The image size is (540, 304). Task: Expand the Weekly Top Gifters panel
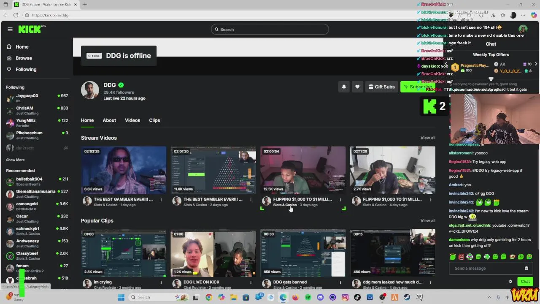(x=491, y=79)
